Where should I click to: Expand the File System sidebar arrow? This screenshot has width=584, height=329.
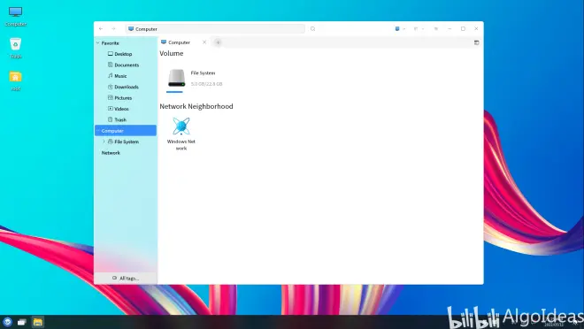(104, 142)
